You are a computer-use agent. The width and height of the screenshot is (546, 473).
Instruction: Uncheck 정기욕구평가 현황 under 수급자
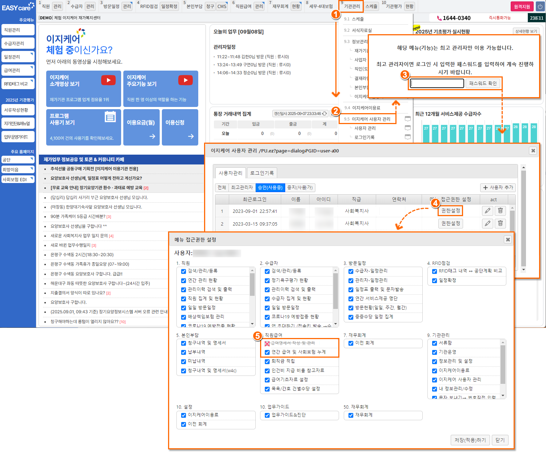pos(267,281)
